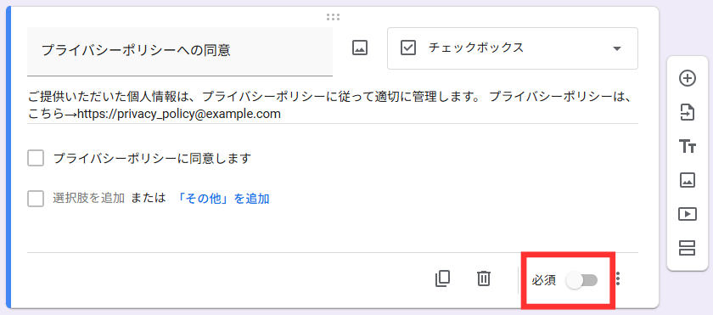Enable the 必須 required toggle

[581, 280]
